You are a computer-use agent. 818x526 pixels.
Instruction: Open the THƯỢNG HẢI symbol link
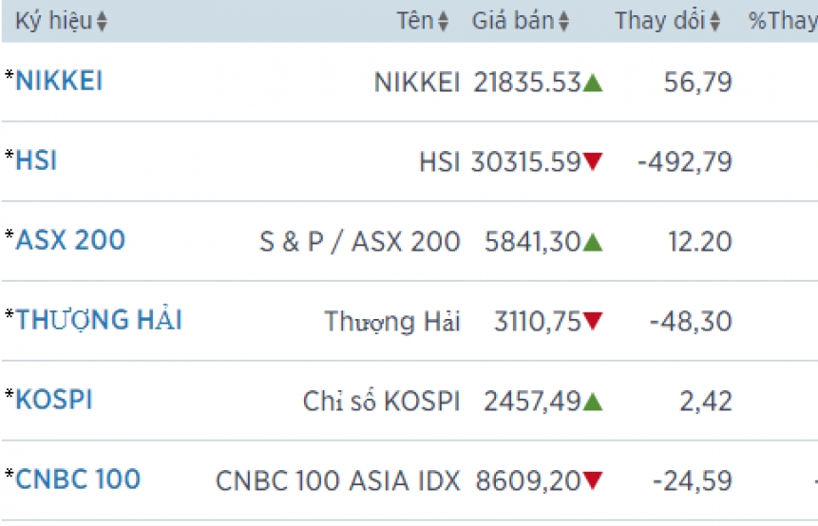pos(99,320)
